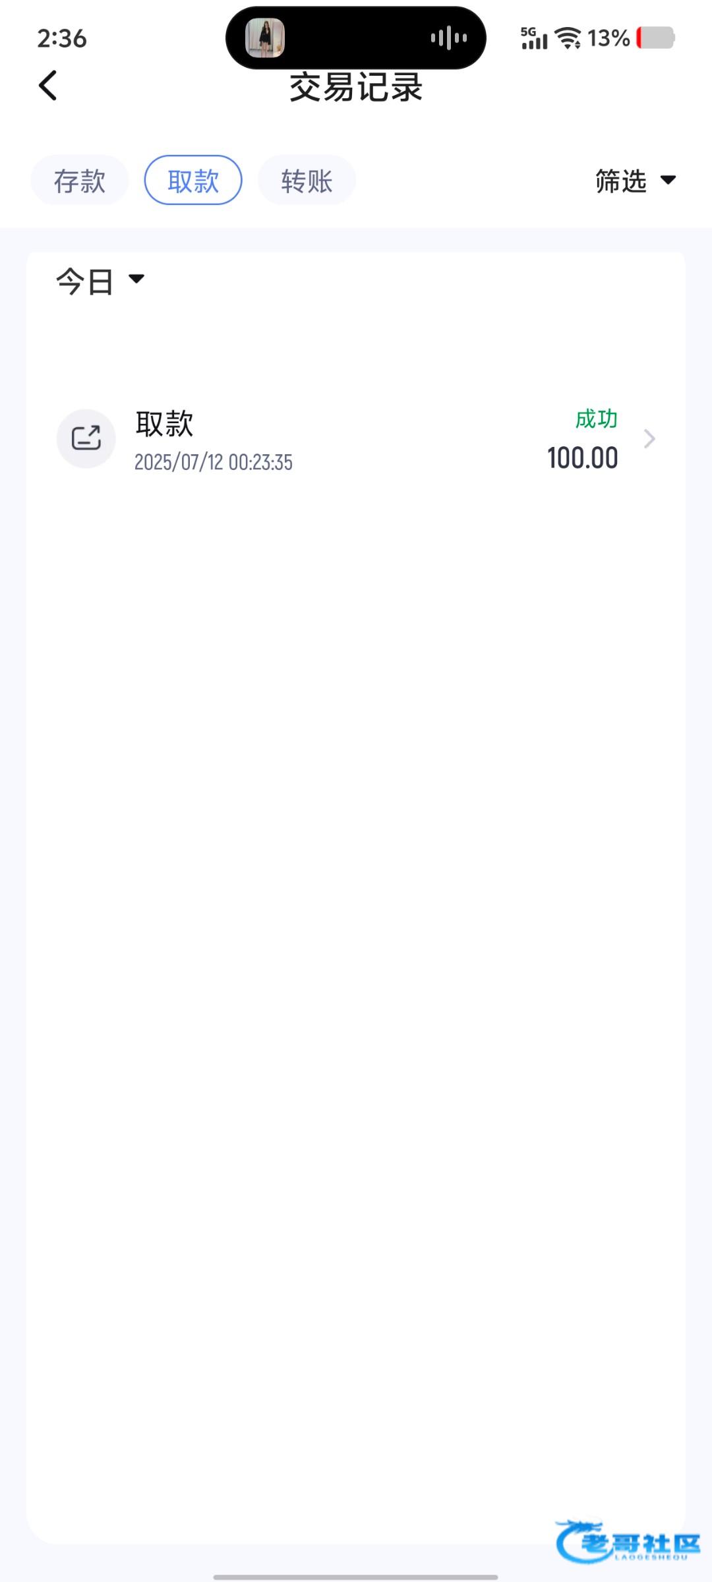712x1582 pixels.
Task: Tap the battery status icon
Action: [656, 38]
